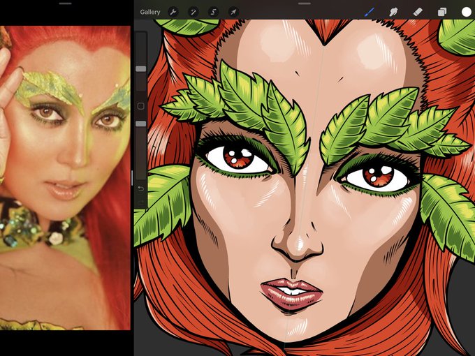
Task: Click the brush opacity slider handle
Action: tap(141, 124)
